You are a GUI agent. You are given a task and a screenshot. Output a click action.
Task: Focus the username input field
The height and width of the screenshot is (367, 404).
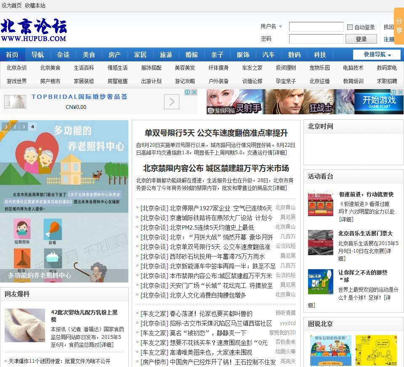click(x=316, y=26)
